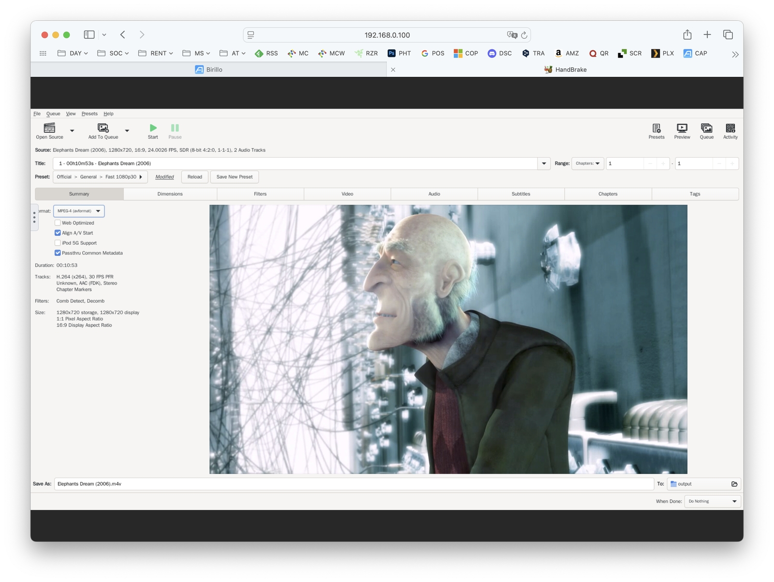
Task: Click the output folder browse icon
Action: [734, 484]
